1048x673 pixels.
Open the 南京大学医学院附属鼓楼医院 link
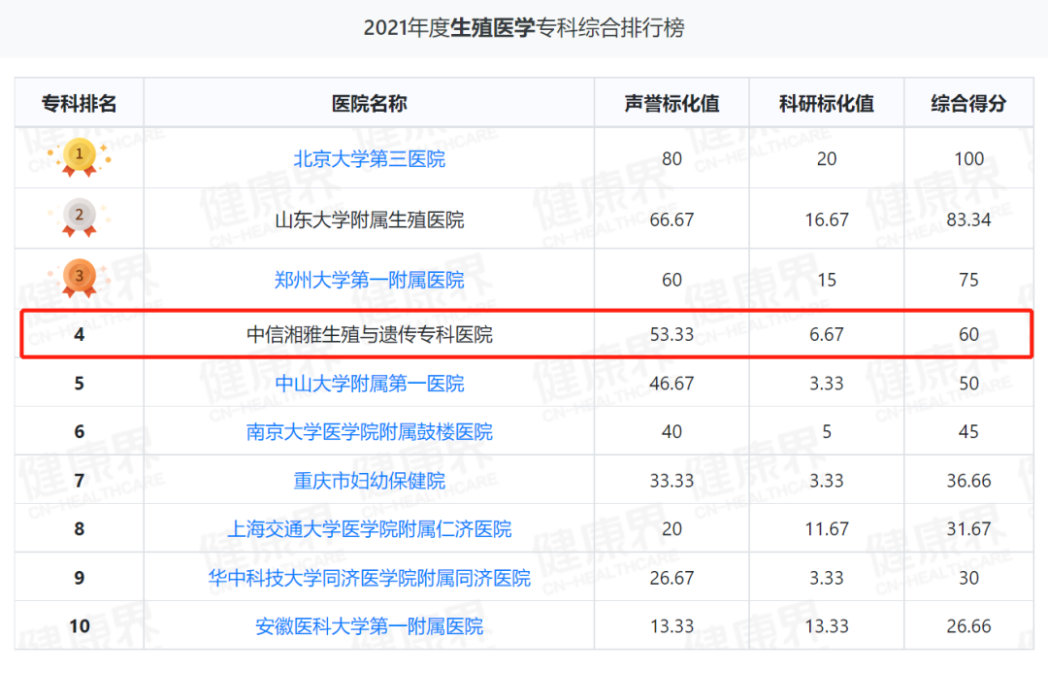coord(369,431)
